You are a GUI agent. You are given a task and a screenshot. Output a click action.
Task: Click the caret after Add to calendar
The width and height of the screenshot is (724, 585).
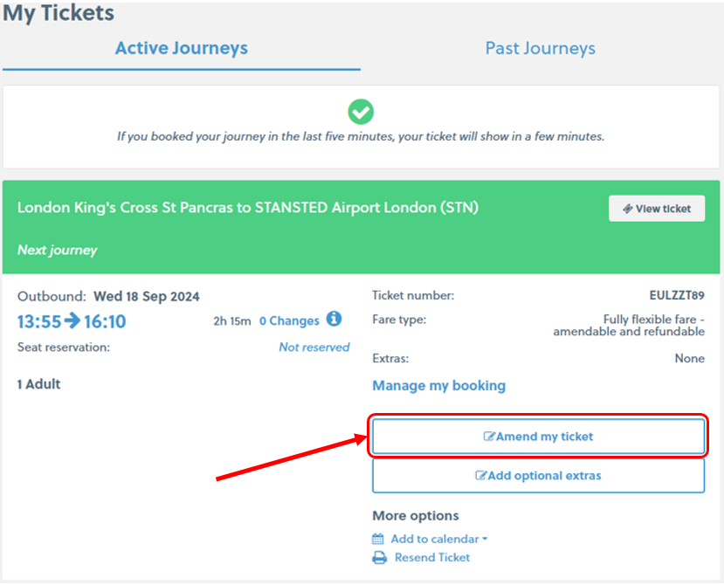click(x=485, y=540)
